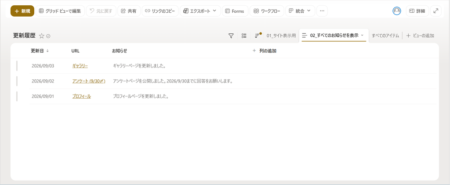Click the expand to full screen icon
The height and width of the screenshot is (185, 450).
[436, 11]
